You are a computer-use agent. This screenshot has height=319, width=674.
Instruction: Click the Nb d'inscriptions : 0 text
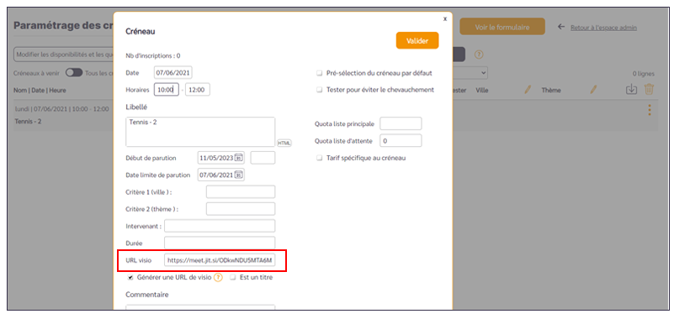(x=152, y=55)
